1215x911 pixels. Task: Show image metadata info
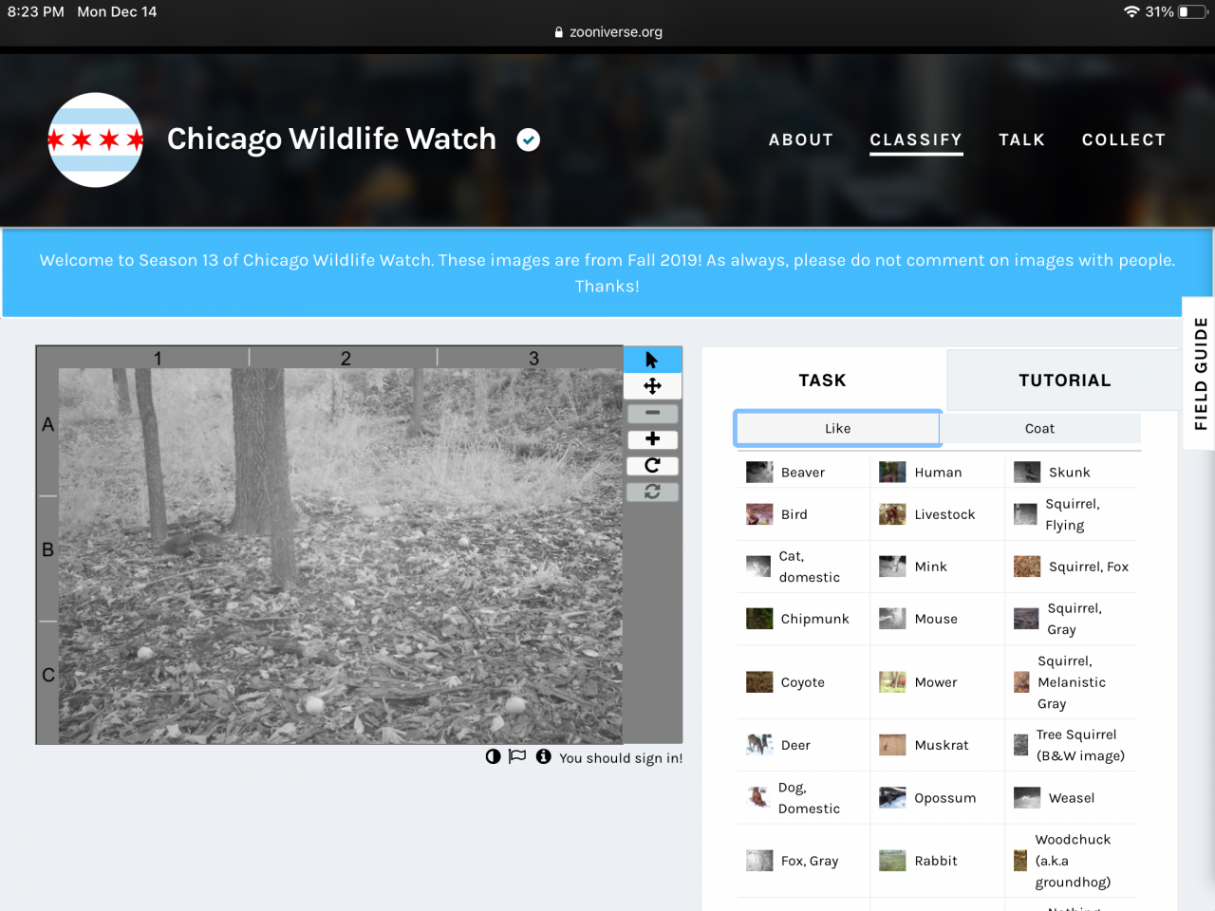543,756
